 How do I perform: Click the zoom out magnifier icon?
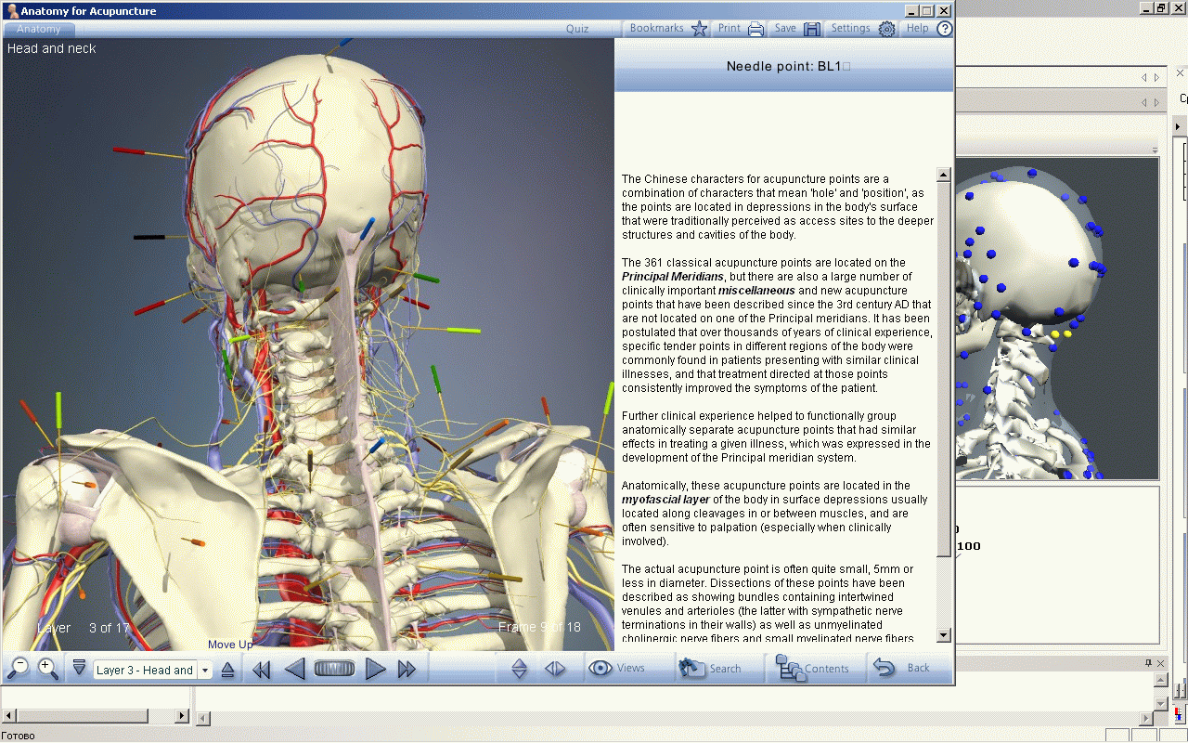point(18,669)
